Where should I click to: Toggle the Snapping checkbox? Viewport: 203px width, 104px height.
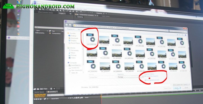(x=95, y=13)
